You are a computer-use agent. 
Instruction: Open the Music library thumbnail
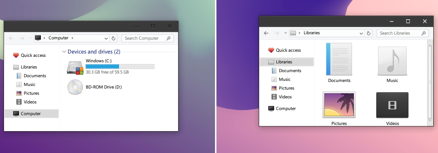coord(392,61)
